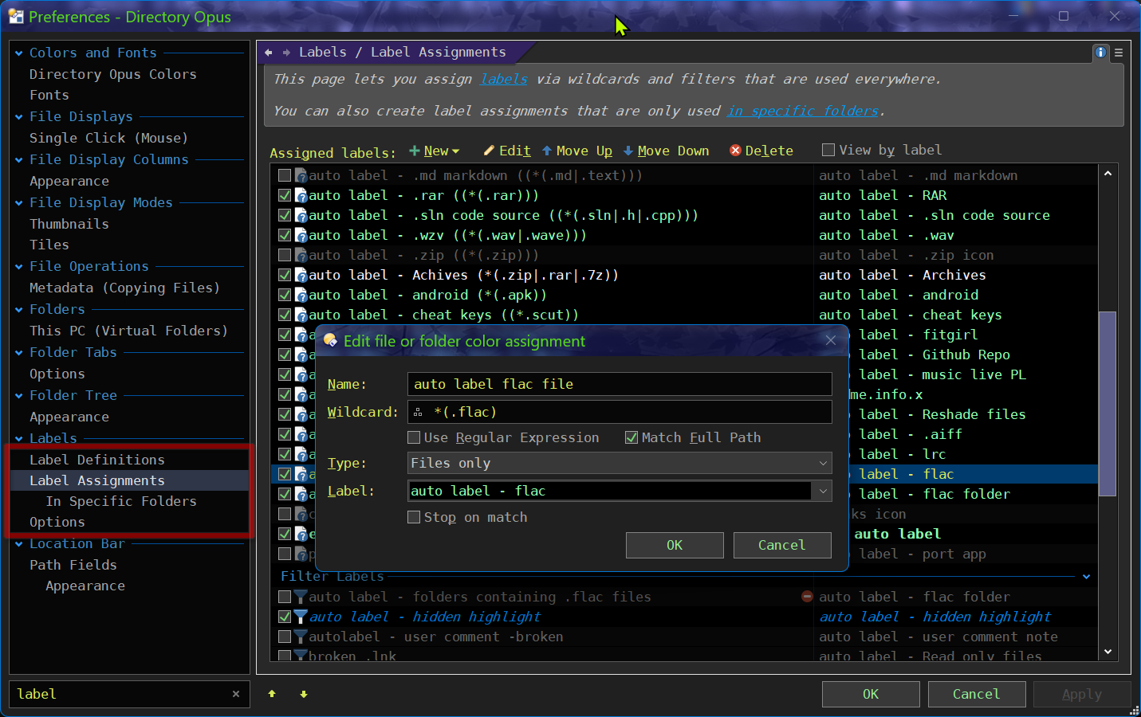The image size is (1141, 717).
Task: Click the assignments list scrollbar up arrow
Action: tap(1108, 173)
